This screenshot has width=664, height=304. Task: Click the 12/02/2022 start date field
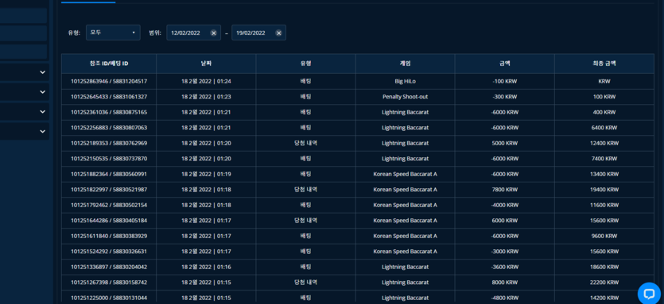click(x=193, y=33)
